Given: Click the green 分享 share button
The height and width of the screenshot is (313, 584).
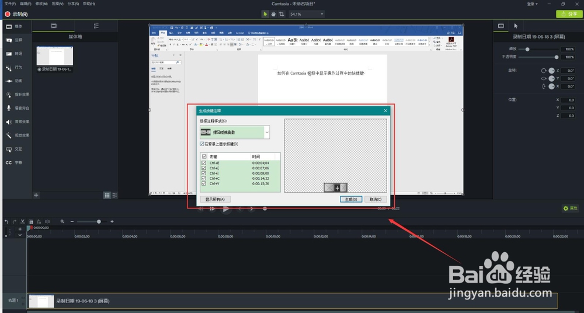Looking at the screenshot, I should tap(569, 14).
